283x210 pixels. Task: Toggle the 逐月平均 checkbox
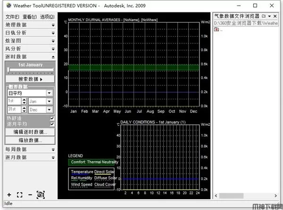pyautogui.click(x=52, y=124)
